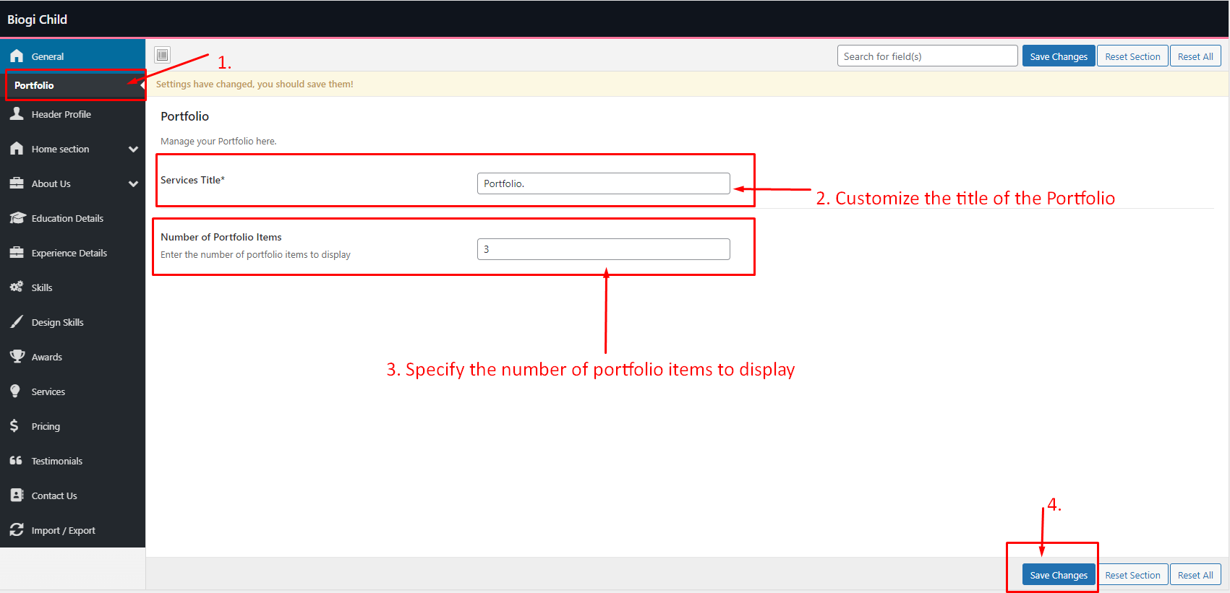The image size is (1230, 593).
Task: Open General settings home icon
Action: [x=17, y=56]
